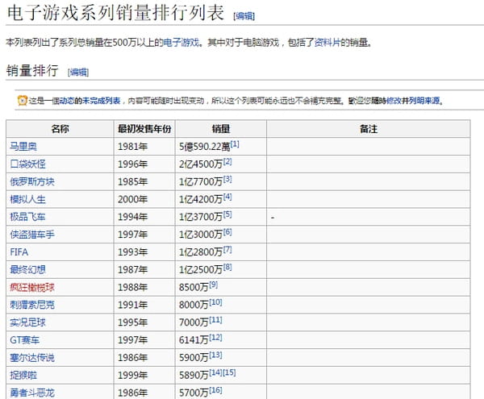This screenshot has height=399, width=484.
Task: Click the 名称 column header
Action: [x=60, y=129]
